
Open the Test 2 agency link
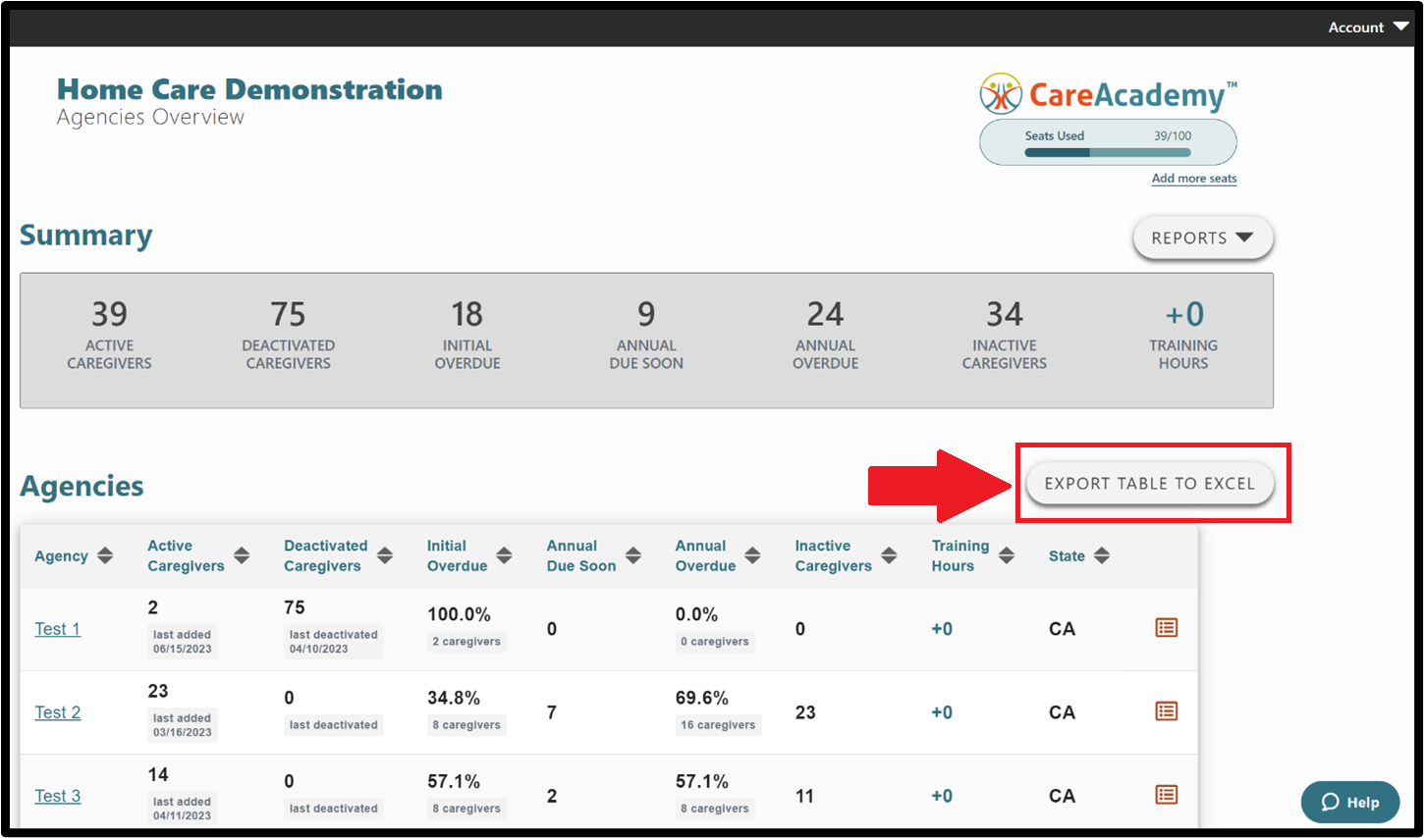[58, 712]
